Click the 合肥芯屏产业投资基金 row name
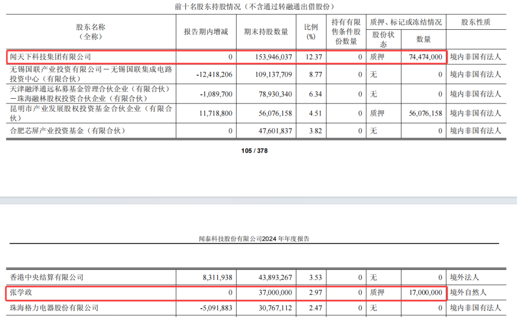The height and width of the screenshot is (317, 517). click(x=67, y=131)
